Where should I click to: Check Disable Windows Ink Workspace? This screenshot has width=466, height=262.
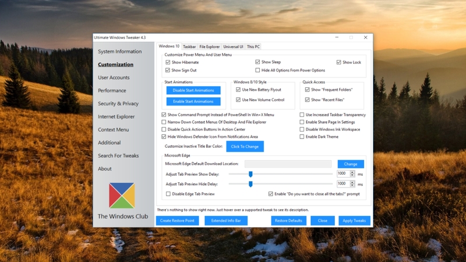pyautogui.click(x=302, y=129)
